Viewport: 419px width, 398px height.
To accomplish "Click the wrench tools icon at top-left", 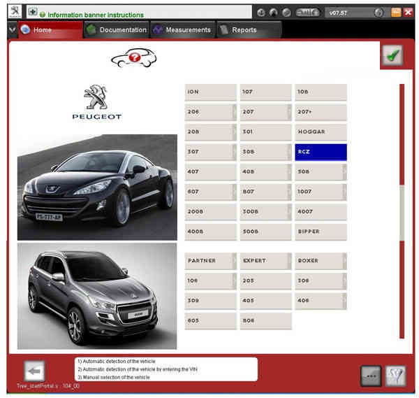I will [13, 13].
